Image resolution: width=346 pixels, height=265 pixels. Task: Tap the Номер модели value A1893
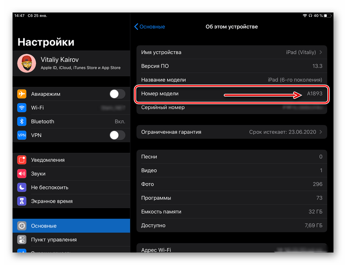tap(314, 94)
